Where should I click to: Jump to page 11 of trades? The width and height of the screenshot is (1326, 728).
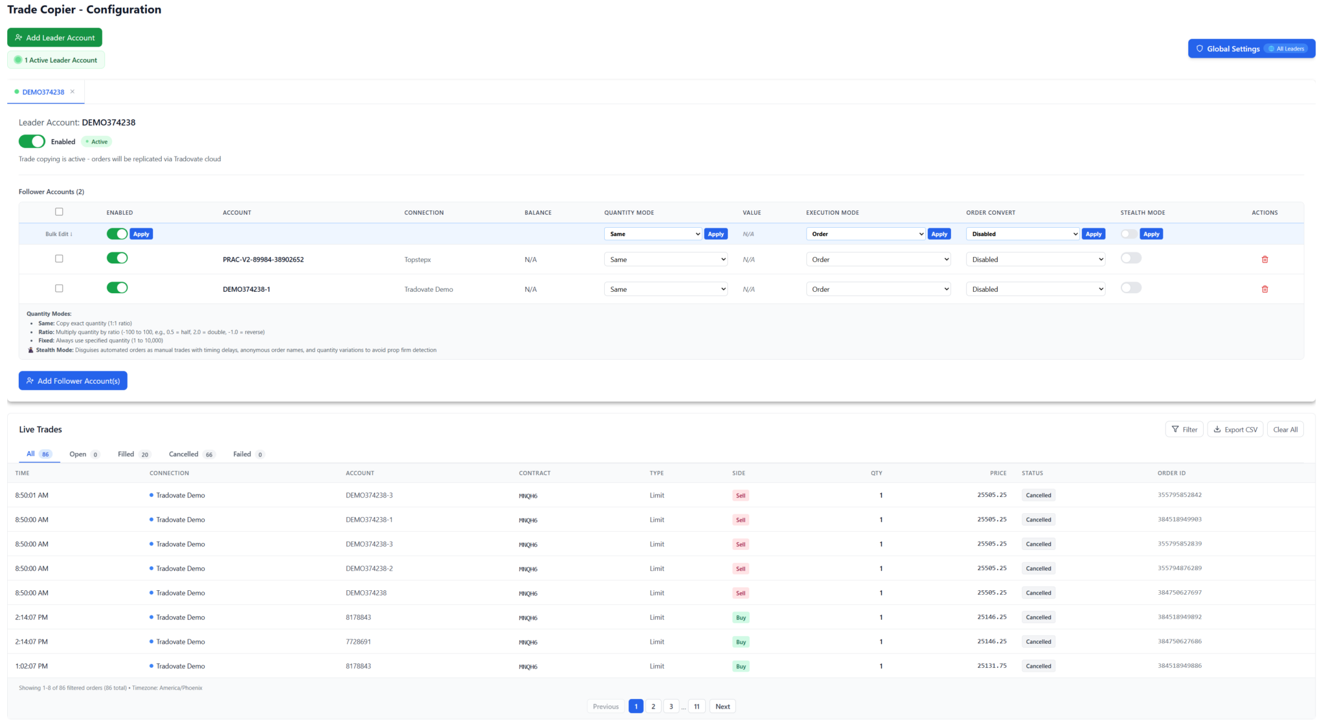tap(697, 707)
